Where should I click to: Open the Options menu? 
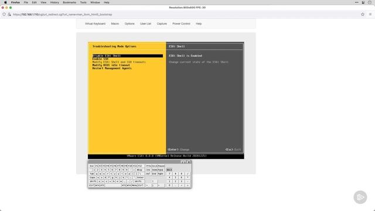coord(129,23)
